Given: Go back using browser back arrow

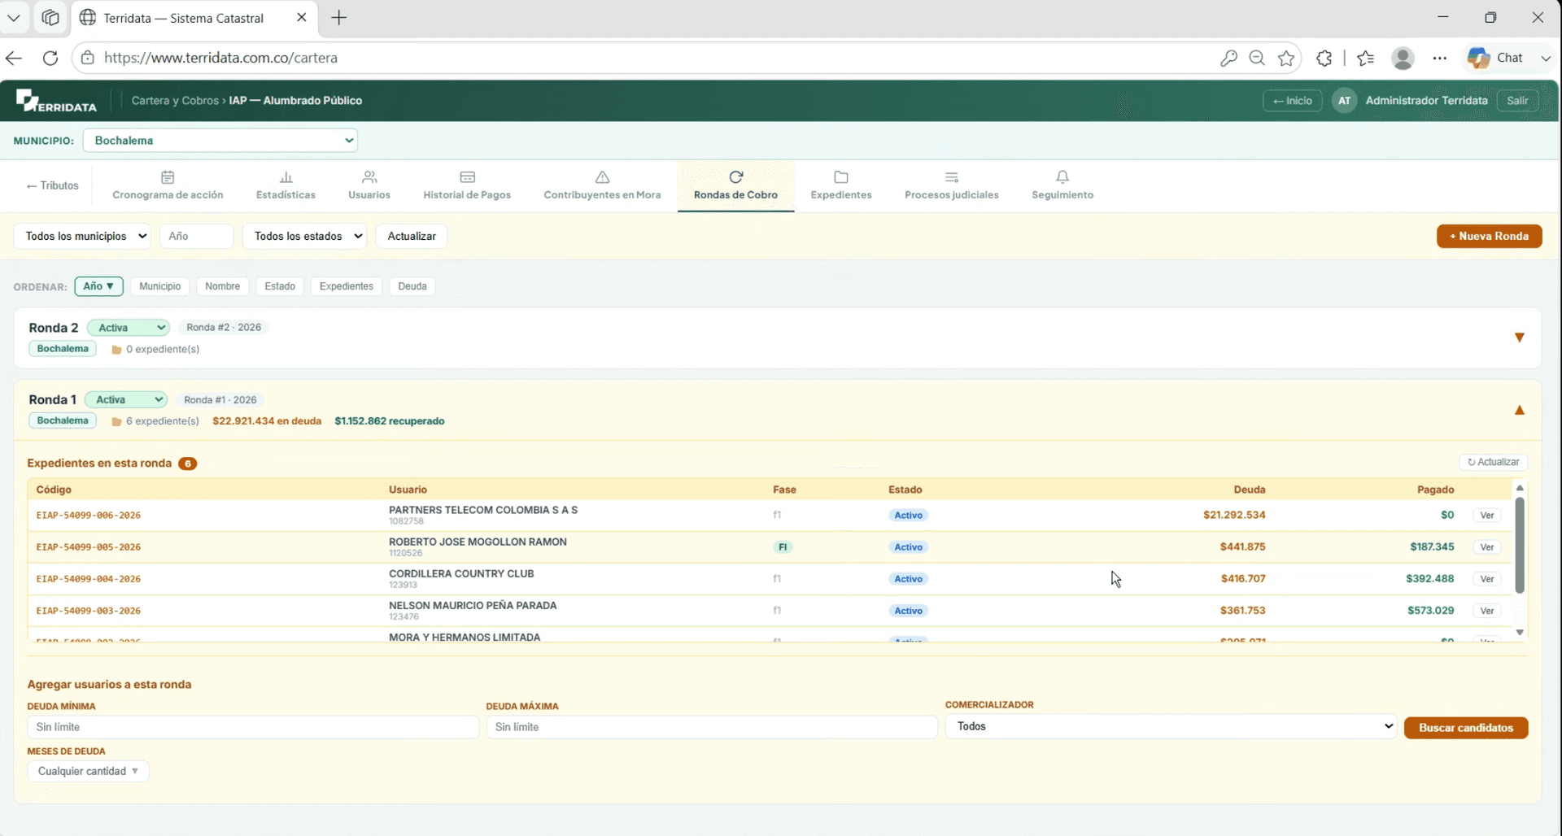Looking at the screenshot, I should point(14,58).
